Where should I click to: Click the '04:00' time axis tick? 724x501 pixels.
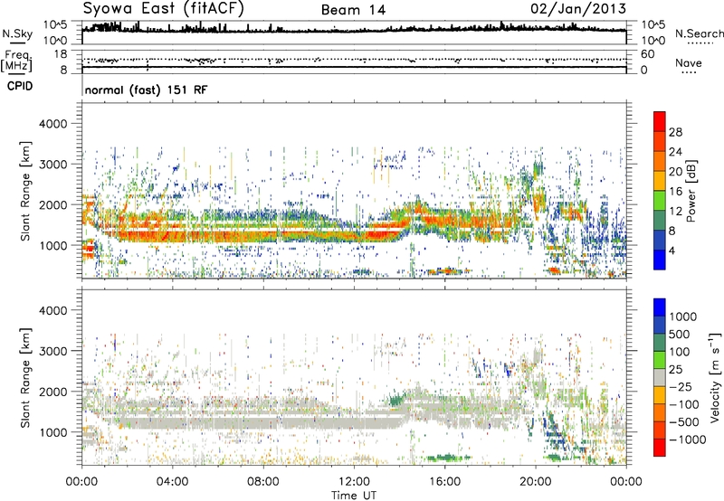click(173, 482)
